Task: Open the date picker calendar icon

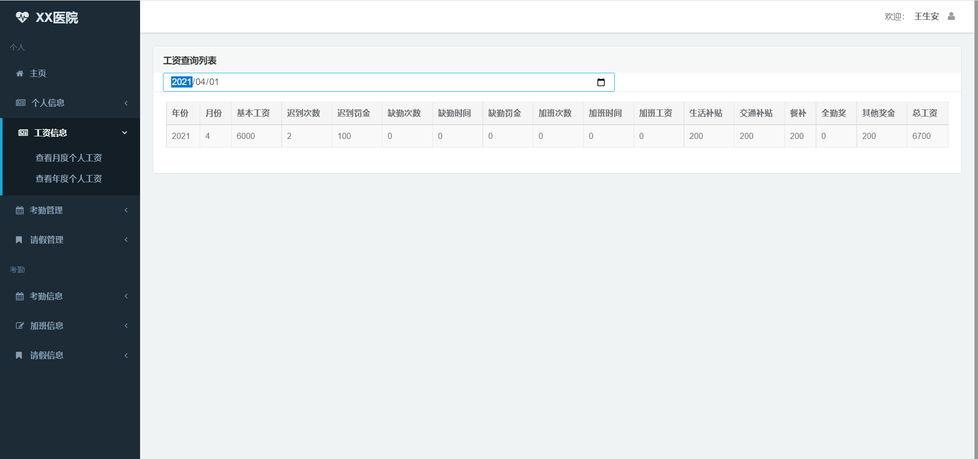Action: [x=601, y=82]
